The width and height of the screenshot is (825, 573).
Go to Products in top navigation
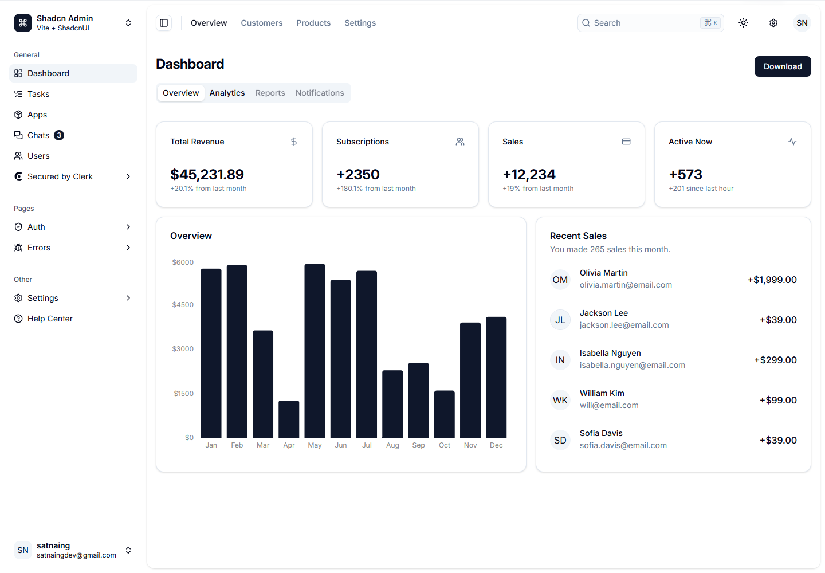click(x=313, y=23)
